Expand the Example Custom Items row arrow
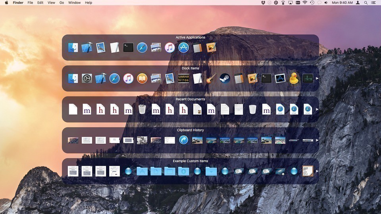Viewport: 381px width, 214px height. [x=317, y=171]
